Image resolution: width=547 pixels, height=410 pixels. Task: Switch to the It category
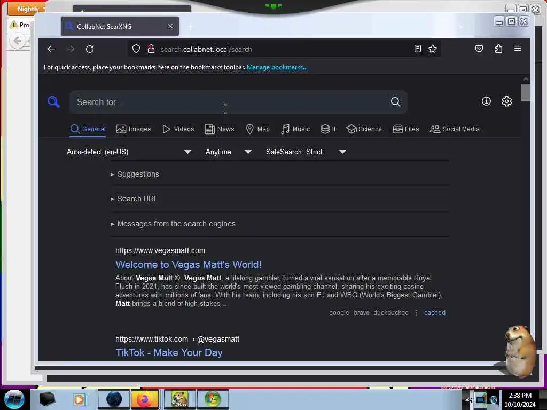[x=328, y=129]
